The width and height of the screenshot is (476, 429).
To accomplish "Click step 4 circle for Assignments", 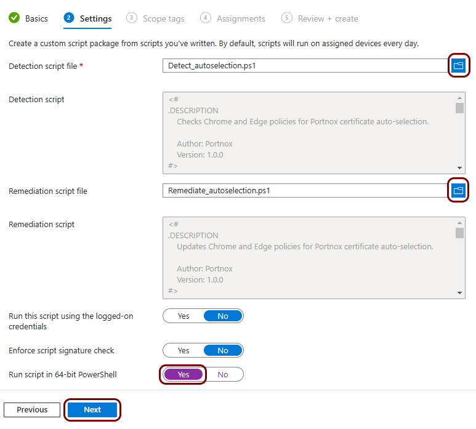I will (x=206, y=18).
